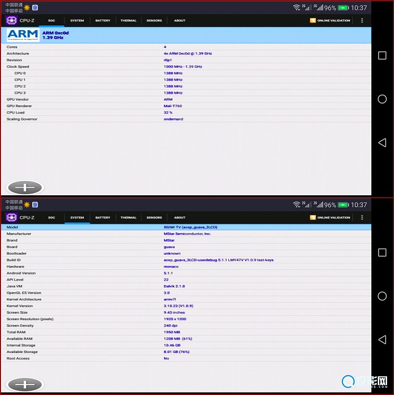Tap the square Recents button beside the System view
394x395 pixels.
tap(382, 252)
